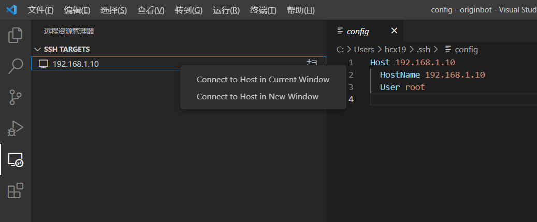Select the config editor tab

(357, 31)
